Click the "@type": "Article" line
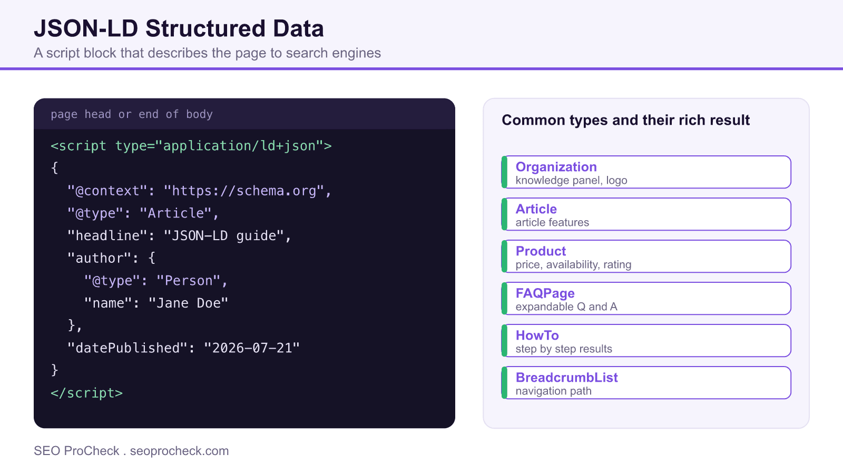 tap(143, 213)
